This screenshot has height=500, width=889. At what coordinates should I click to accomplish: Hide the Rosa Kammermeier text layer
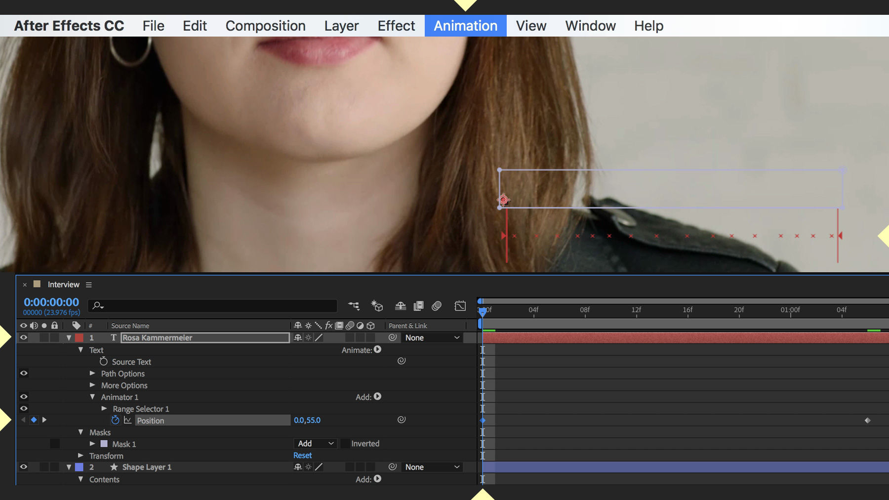click(x=23, y=337)
